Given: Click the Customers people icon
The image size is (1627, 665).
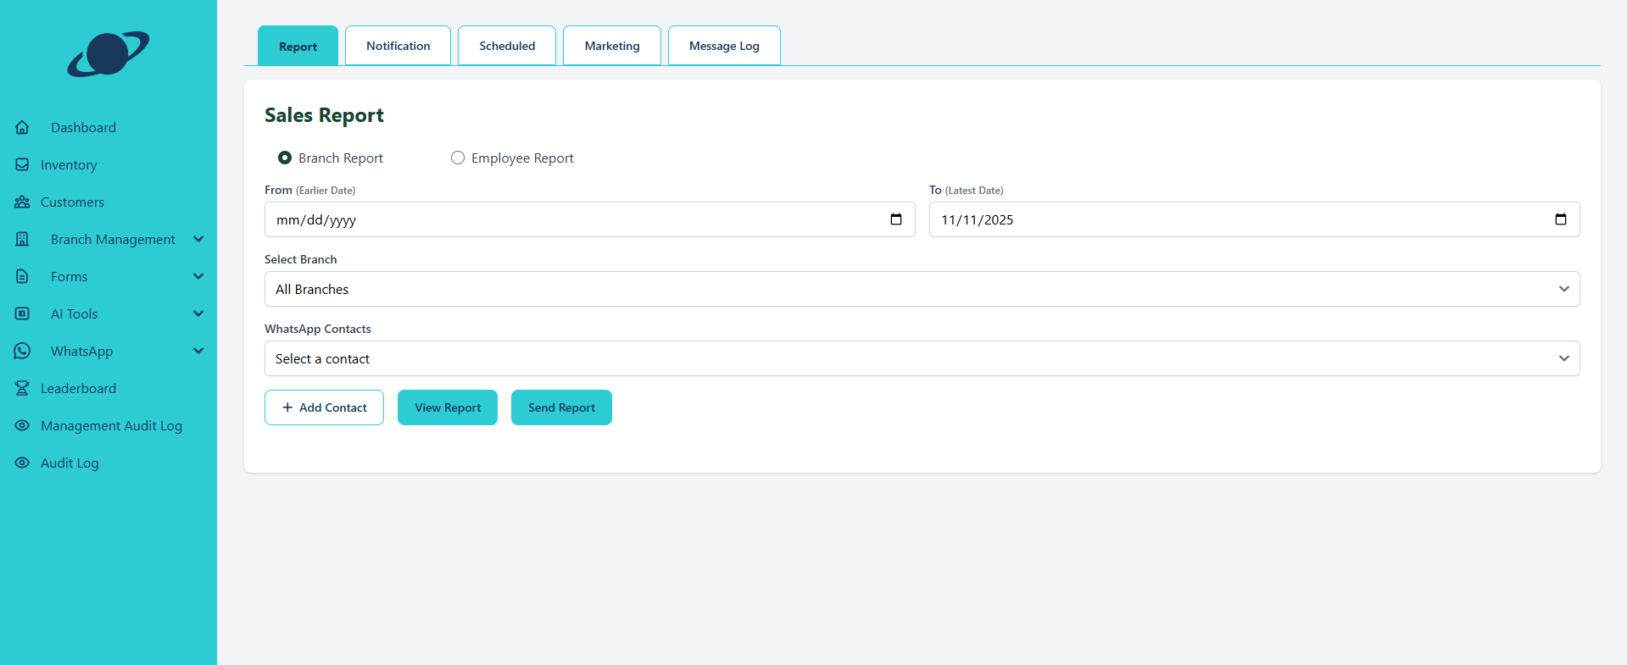Looking at the screenshot, I should [x=22, y=202].
